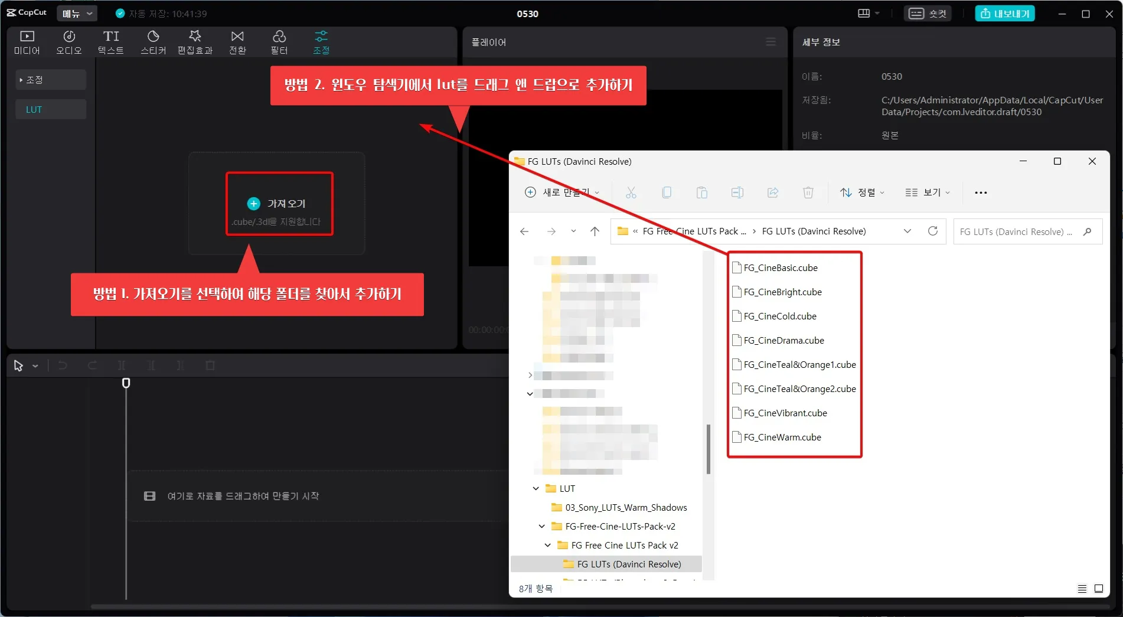
Task: Select FG_CineVibrant.cube file
Action: point(780,413)
